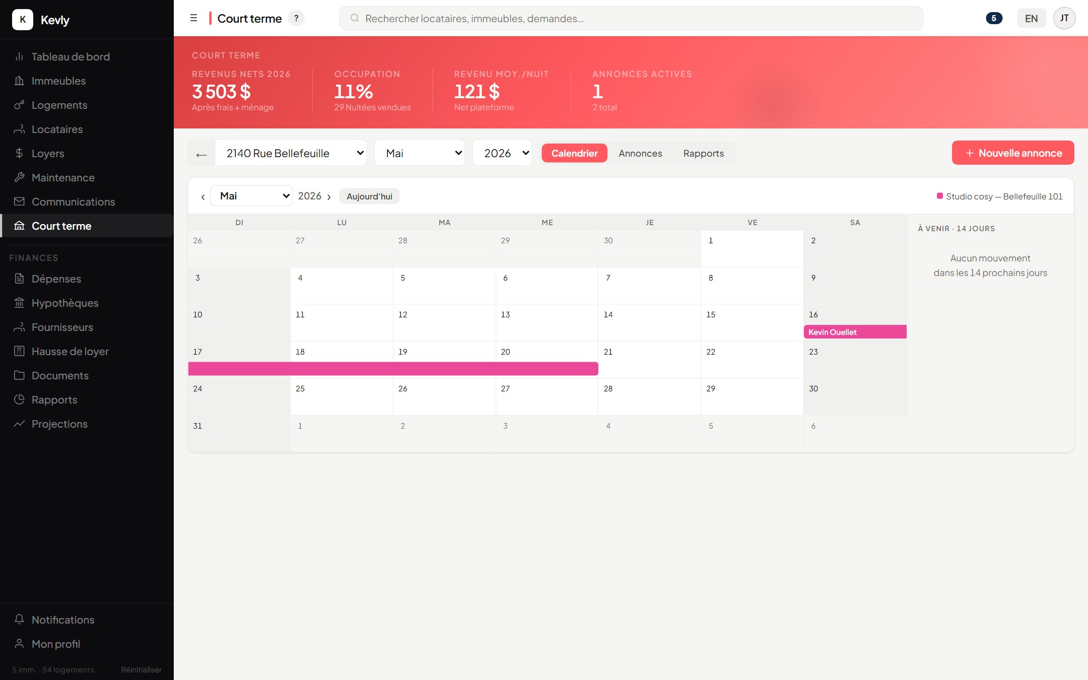Open Kevin Ouellet booking on May 16
Viewport: 1088px width, 680px height.
(855, 332)
